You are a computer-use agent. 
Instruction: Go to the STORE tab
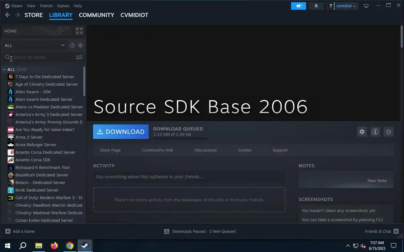(x=33, y=15)
